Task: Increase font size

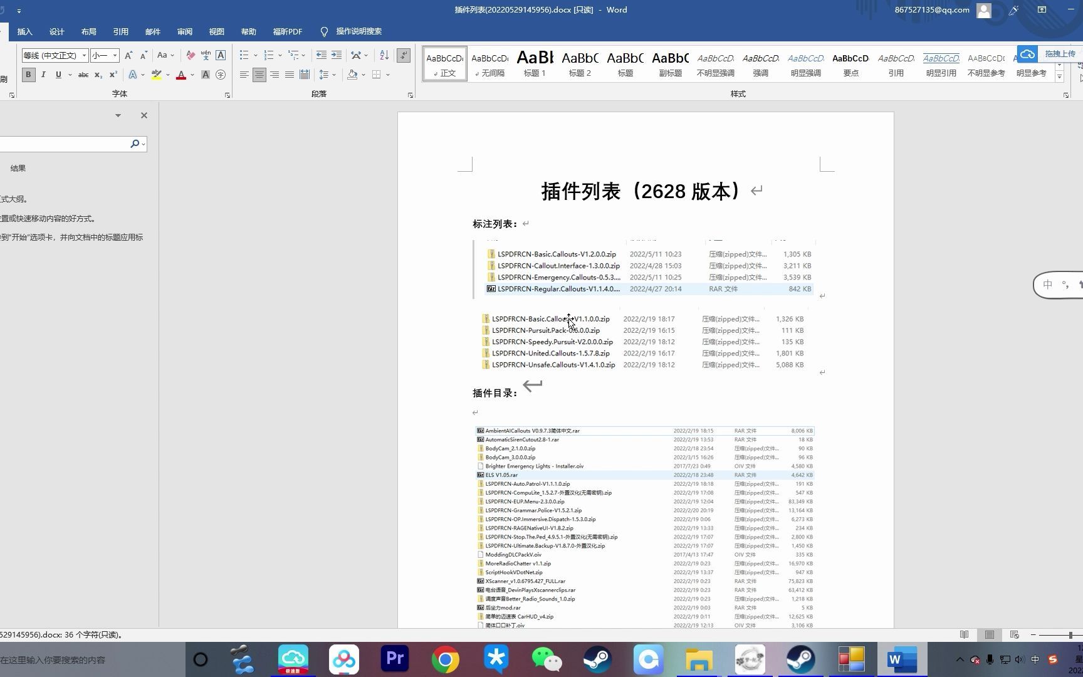Action: [x=128, y=55]
